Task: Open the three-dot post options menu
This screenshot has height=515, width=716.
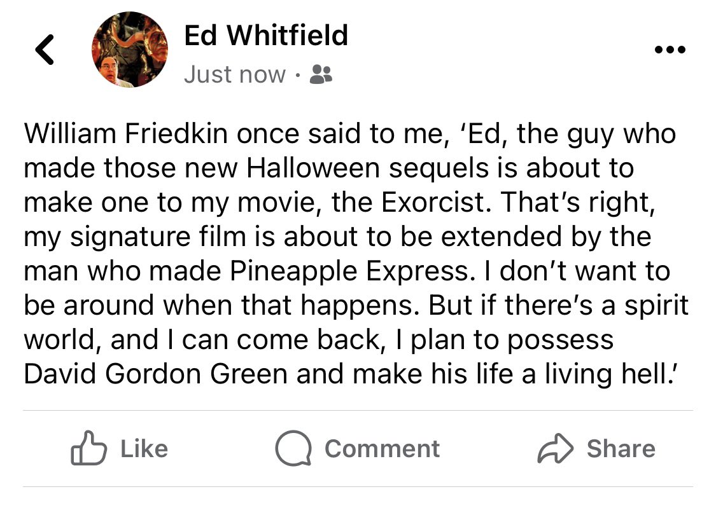Action: click(x=671, y=50)
